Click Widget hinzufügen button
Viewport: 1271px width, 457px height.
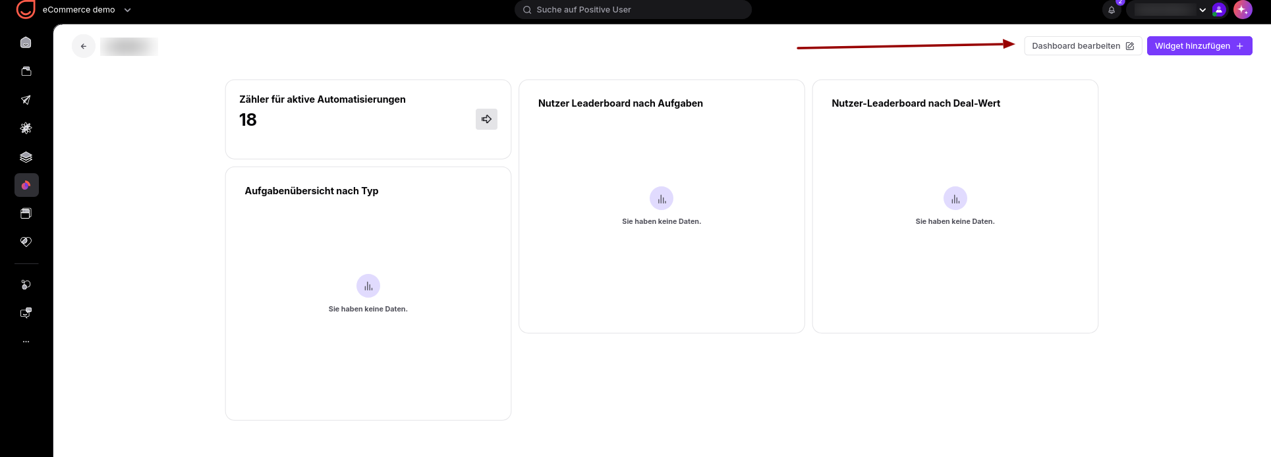(1199, 46)
